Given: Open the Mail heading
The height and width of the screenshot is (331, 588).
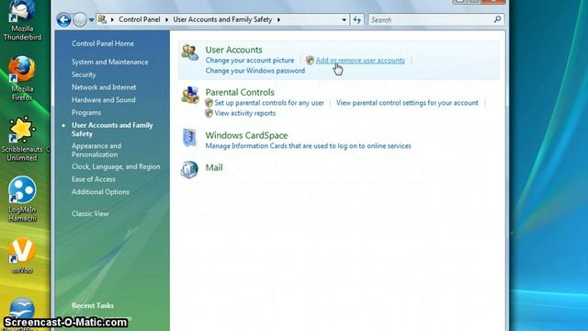Looking at the screenshot, I should click(214, 167).
